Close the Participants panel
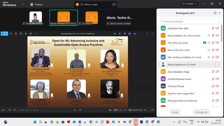The height and width of the screenshot is (126, 224). (220, 13)
